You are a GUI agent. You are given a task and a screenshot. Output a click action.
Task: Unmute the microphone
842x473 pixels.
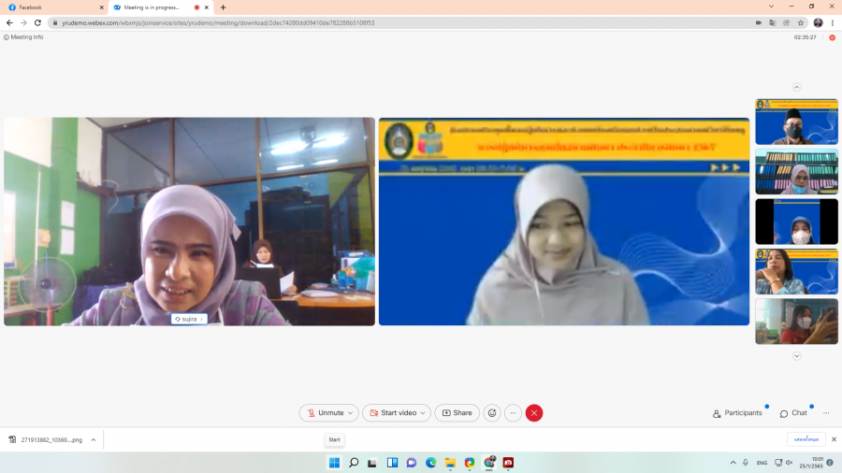click(324, 413)
